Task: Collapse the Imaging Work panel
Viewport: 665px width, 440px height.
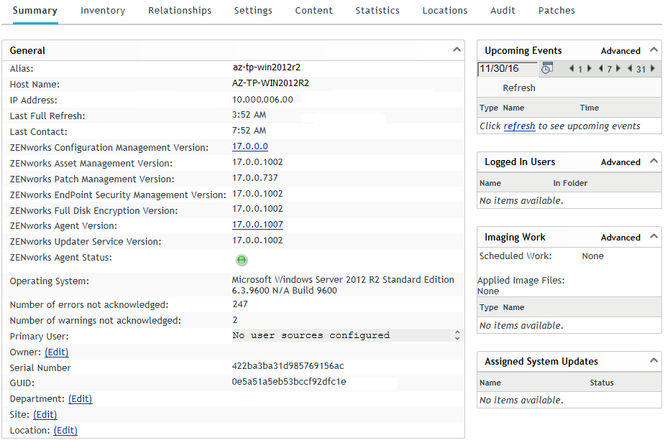Action: pyautogui.click(x=653, y=237)
